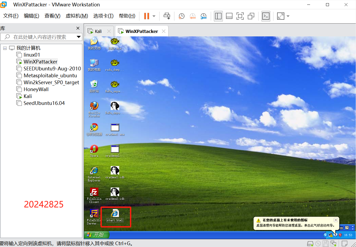Take a snapshot of this VM

coord(182,16)
